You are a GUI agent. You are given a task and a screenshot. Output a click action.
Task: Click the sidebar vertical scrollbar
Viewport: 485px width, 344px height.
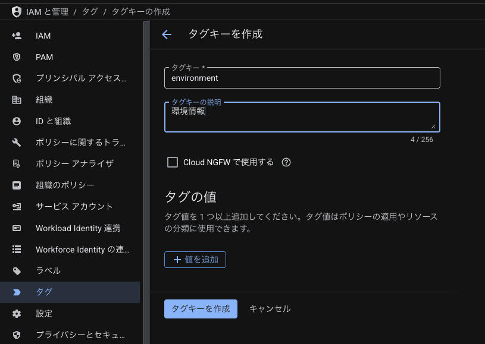pos(146,182)
